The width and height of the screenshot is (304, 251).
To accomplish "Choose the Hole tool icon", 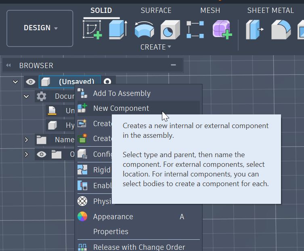I will click(170, 29).
